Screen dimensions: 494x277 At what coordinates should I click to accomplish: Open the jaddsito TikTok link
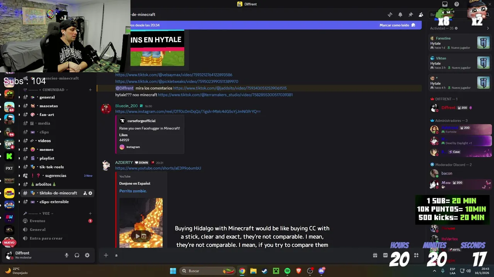click(230, 88)
